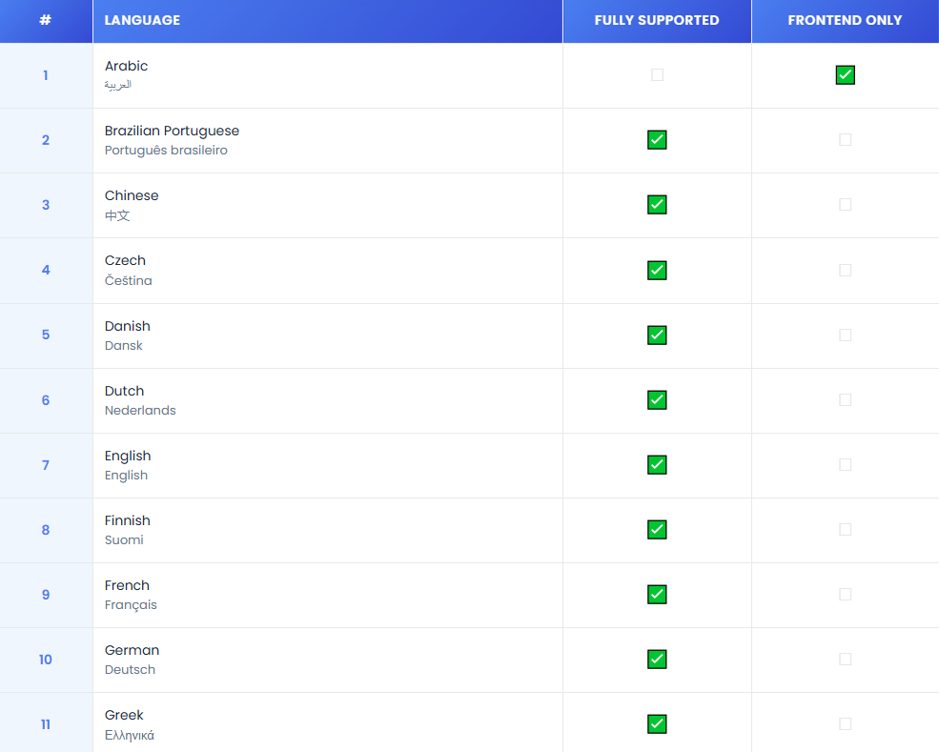Viewport: 939px width, 752px height.
Task: Select the Brazilian Portuguese language name
Action: pos(172,131)
